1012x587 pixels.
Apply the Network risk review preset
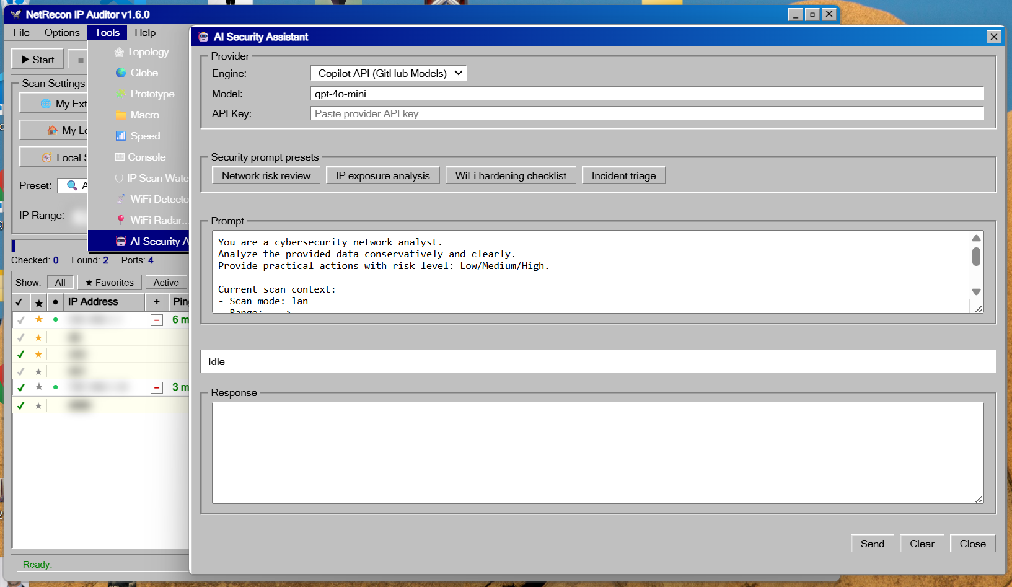click(x=266, y=175)
